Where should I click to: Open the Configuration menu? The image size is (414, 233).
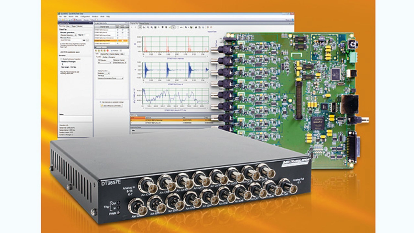tap(85, 16)
